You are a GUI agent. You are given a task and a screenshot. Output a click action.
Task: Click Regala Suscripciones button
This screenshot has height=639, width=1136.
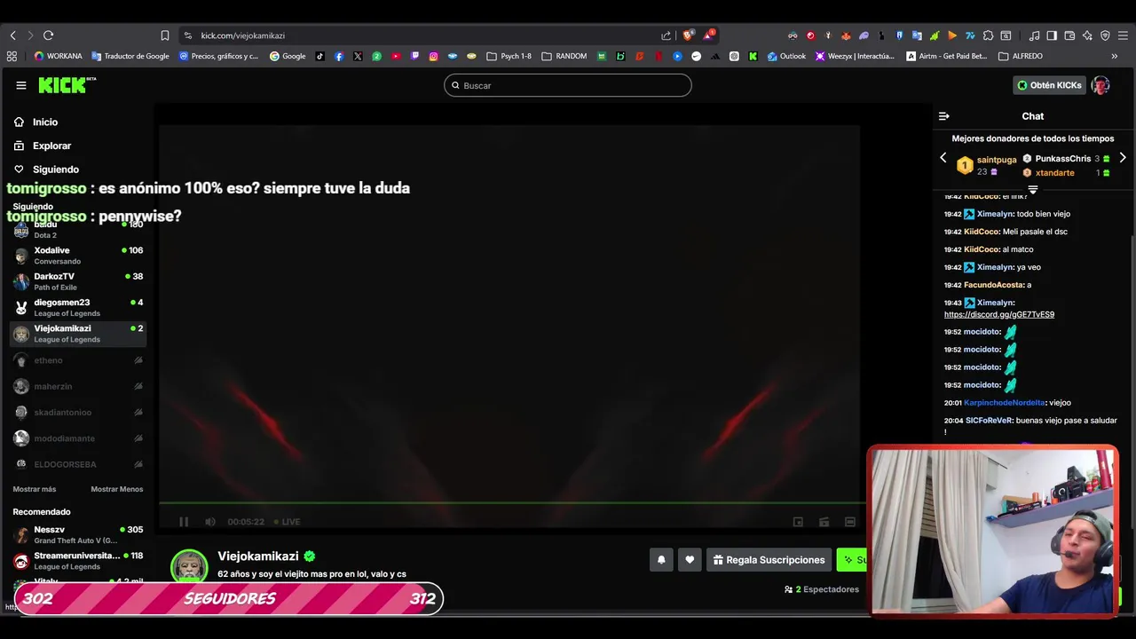pos(769,560)
